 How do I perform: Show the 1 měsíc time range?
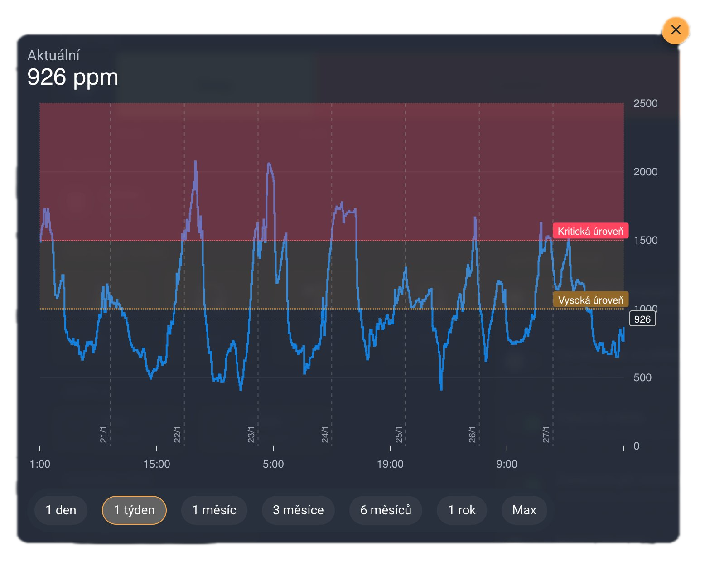point(214,510)
